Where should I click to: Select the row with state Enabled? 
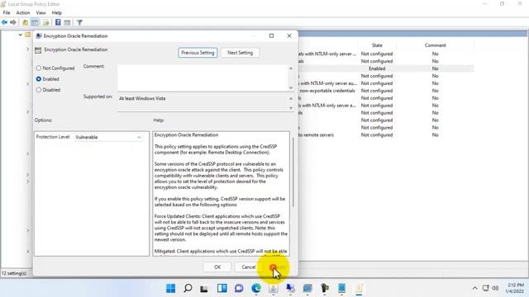[x=386, y=68]
